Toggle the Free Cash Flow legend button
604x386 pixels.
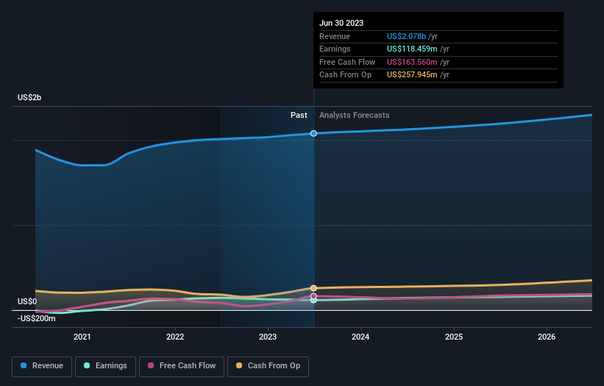pyautogui.click(x=182, y=366)
